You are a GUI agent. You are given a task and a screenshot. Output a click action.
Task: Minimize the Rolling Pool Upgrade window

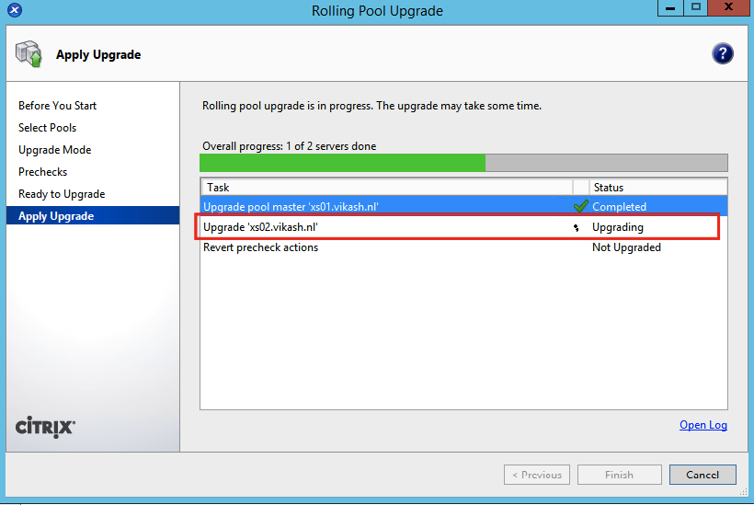click(x=670, y=7)
